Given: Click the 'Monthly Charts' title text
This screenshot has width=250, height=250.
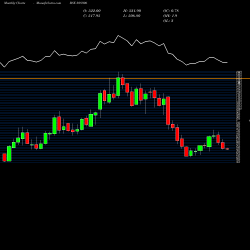Looking at the screenshot, I should 14,3.
